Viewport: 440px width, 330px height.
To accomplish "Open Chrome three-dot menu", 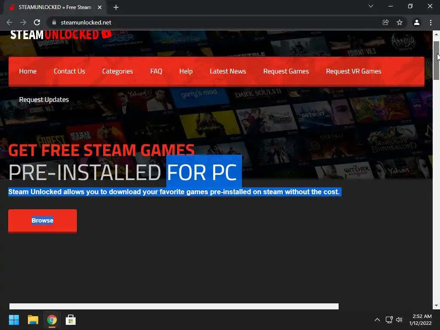I will pos(431,22).
